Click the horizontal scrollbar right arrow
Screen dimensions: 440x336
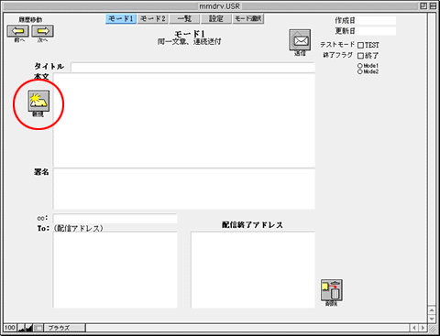423,328
